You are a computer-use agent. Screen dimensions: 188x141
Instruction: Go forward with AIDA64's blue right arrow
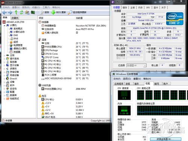10,12
